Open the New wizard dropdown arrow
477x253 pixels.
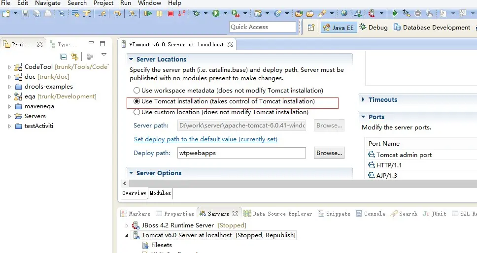tap(15, 13)
